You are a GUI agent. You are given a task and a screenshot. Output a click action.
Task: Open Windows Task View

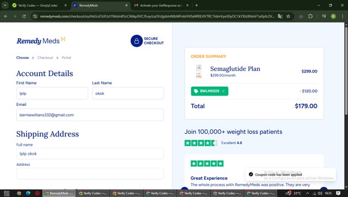pos(7,193)
